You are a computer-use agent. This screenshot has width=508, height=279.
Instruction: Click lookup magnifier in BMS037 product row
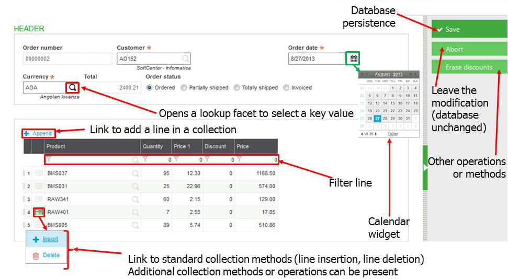pos(136,173)
